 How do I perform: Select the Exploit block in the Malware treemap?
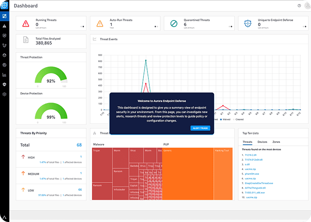[134, 186]
